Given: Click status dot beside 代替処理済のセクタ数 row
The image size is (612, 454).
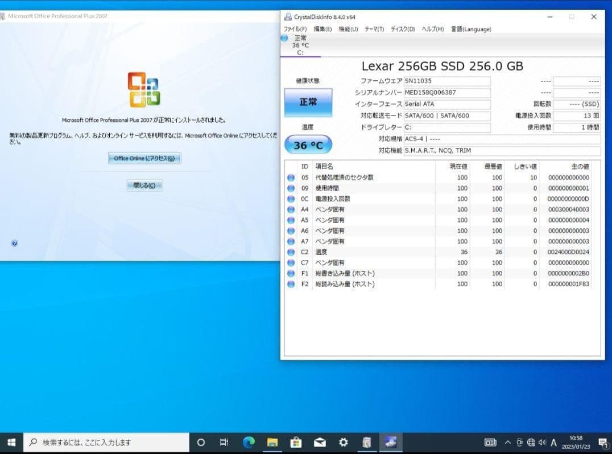Looking at the screenshot, I should click(x=291, y=178).
